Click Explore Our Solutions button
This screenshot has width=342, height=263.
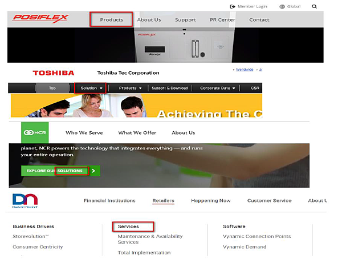(x=60, y=171)
